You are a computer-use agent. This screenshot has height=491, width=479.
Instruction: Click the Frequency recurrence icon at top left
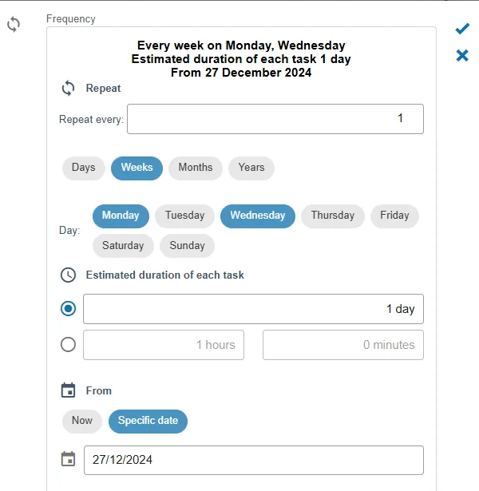coord(14,25)
